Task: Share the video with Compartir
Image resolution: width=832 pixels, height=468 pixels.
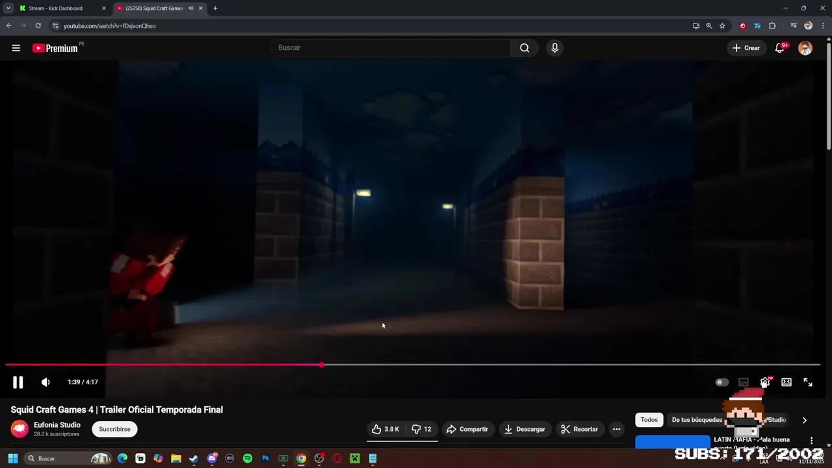Action: [467, 429]
